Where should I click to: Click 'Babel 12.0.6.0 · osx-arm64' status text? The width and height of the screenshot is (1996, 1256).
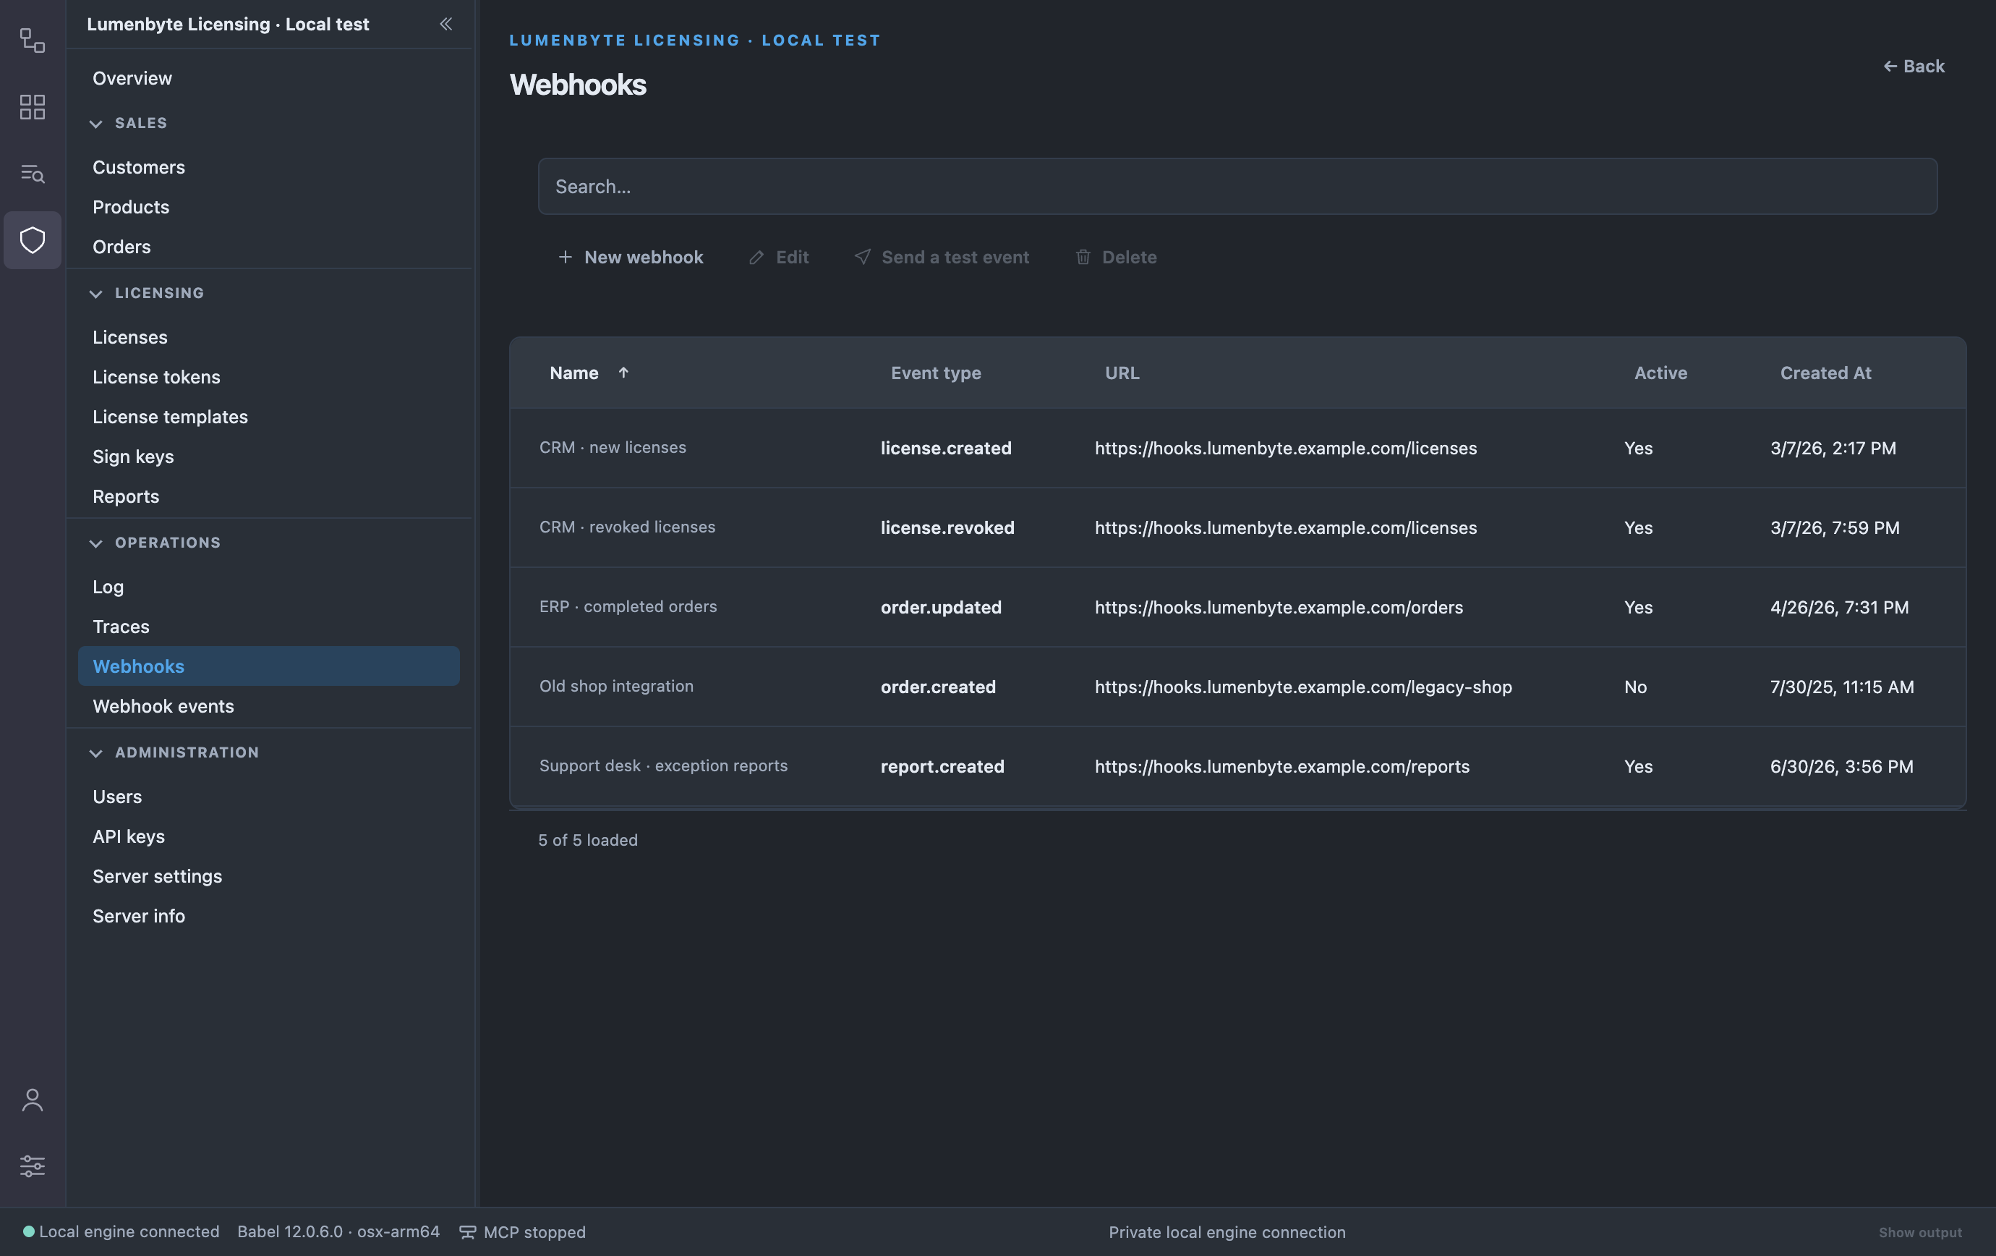tap(338, 1231)
